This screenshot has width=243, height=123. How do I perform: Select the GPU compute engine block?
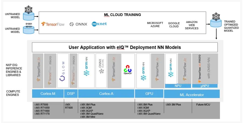[149, 94]
